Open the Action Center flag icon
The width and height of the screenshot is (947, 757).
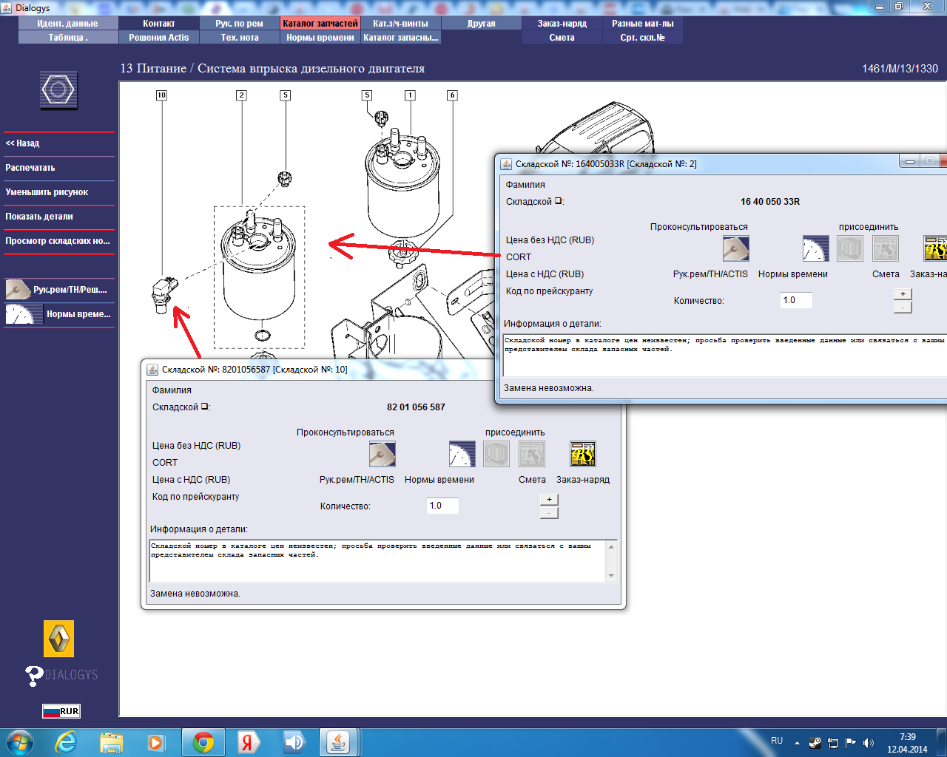[x=851, y=743]
